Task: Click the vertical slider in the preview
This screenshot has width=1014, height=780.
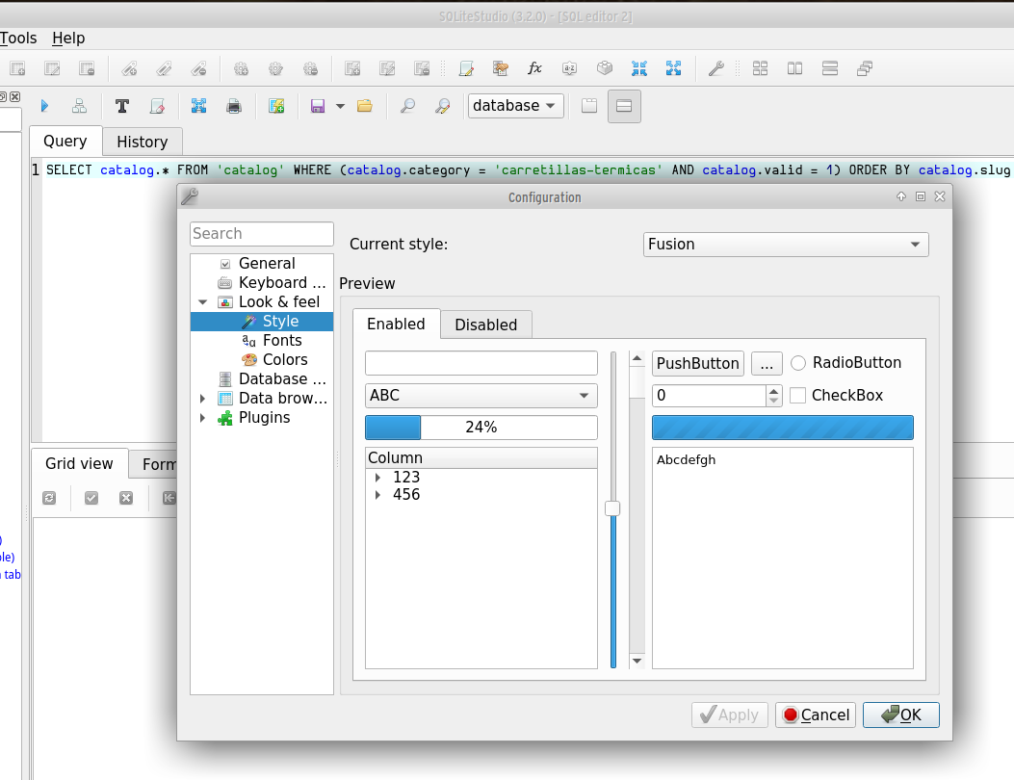Action: coord(612,506)
